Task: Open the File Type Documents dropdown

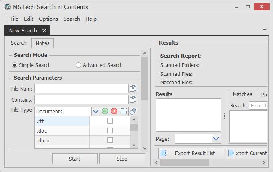Action: 95,111
